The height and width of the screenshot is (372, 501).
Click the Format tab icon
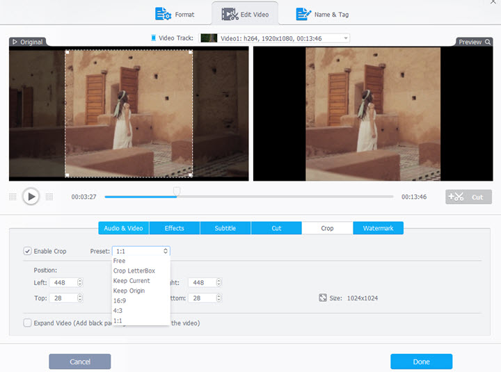coord(164,14)
